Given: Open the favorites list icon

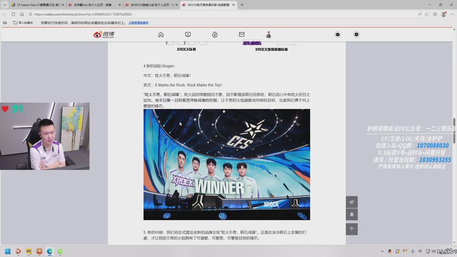Looking at the screenshot, I should click(435, 14).
